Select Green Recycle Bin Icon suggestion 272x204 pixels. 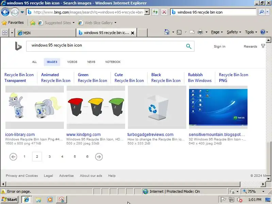92,78
